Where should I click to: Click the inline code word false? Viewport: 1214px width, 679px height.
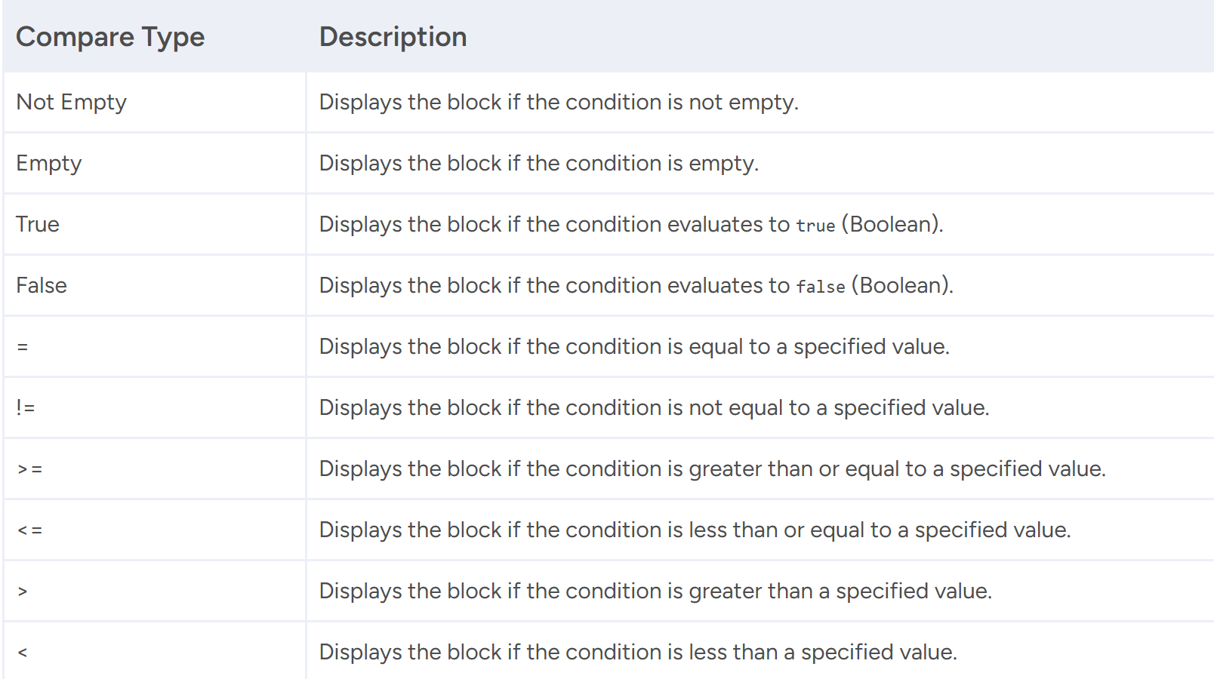(821, 287)
